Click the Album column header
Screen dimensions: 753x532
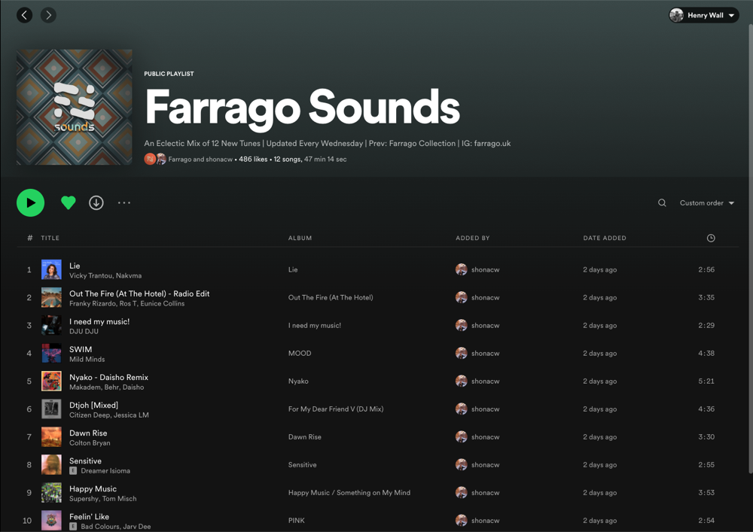click(300, 238)
